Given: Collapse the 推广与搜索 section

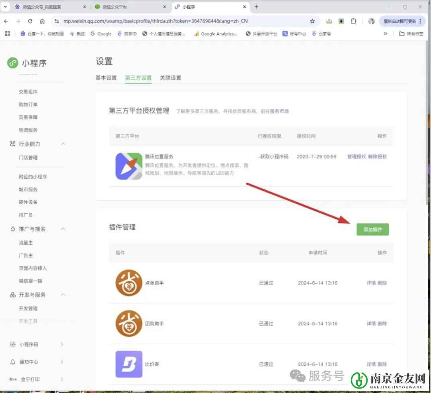Looking at the screenshot, I should (63, 229).
